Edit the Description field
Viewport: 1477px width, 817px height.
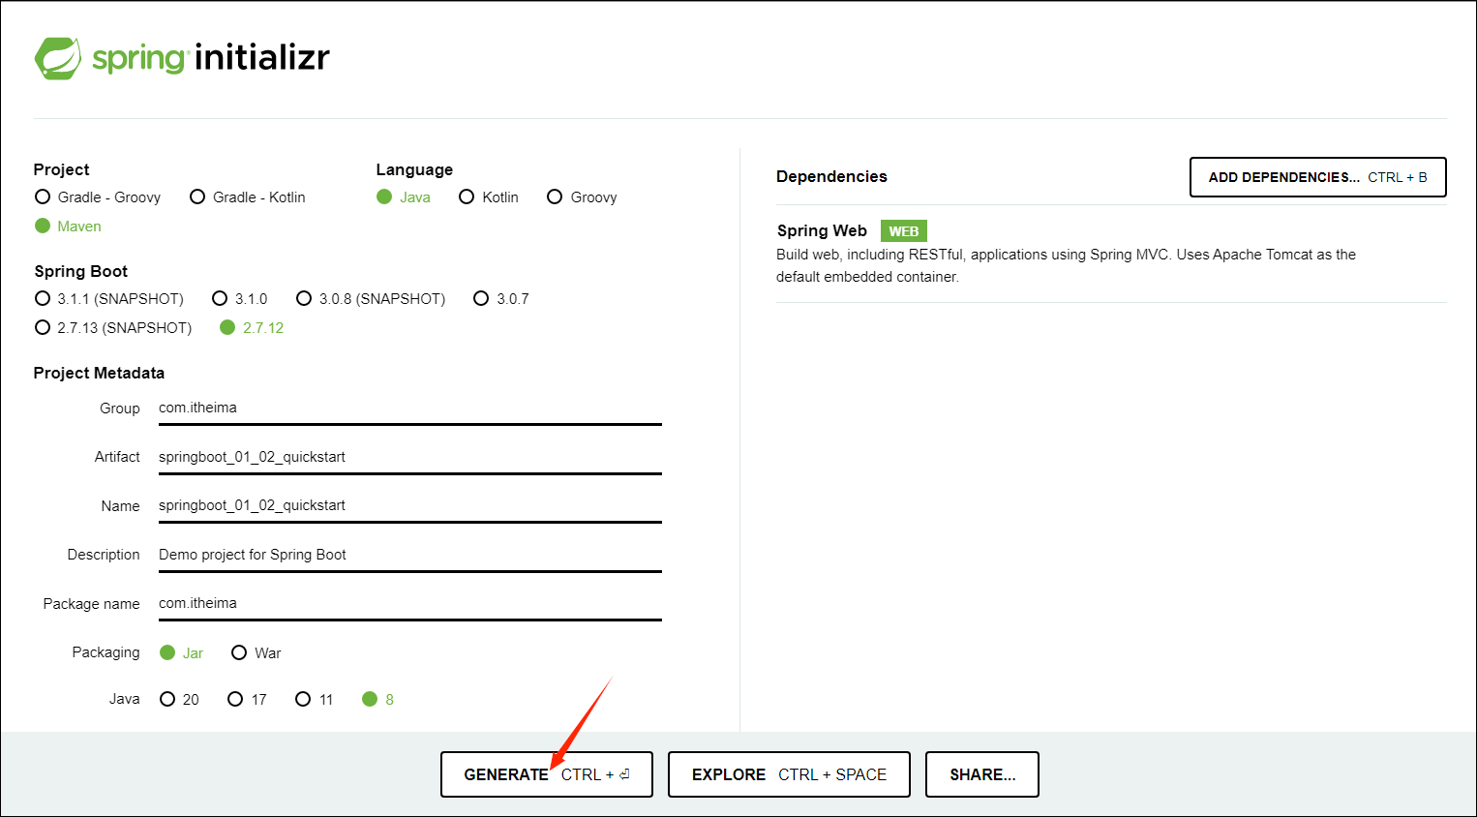point(409,555)
